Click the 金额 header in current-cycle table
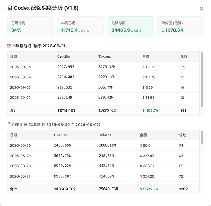211x206 pixels. (146, 56)
